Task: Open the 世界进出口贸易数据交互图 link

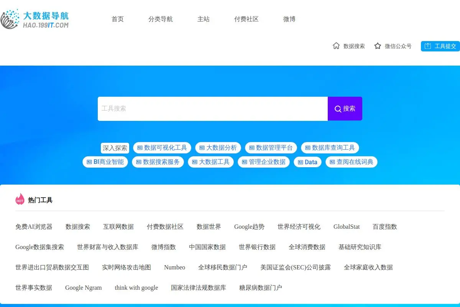Action: [52, 267]
